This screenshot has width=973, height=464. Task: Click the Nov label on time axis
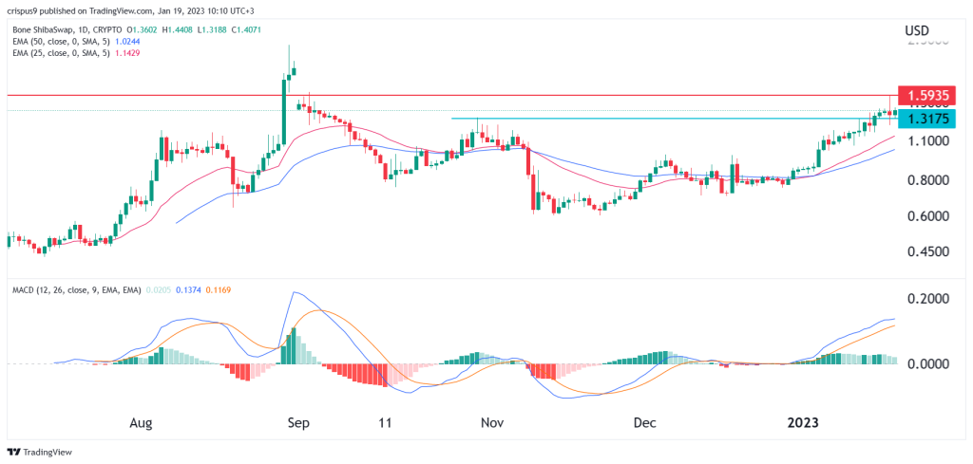click(490, 424)
